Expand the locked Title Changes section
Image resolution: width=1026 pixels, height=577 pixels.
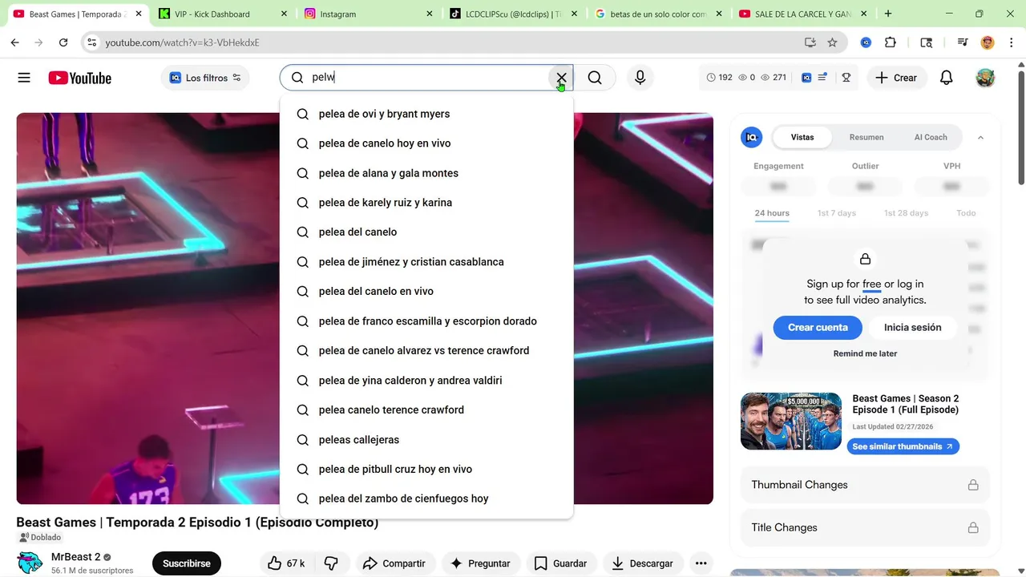click(865, 527)
